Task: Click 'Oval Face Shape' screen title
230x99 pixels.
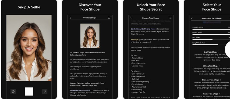Action: (90, 18)
